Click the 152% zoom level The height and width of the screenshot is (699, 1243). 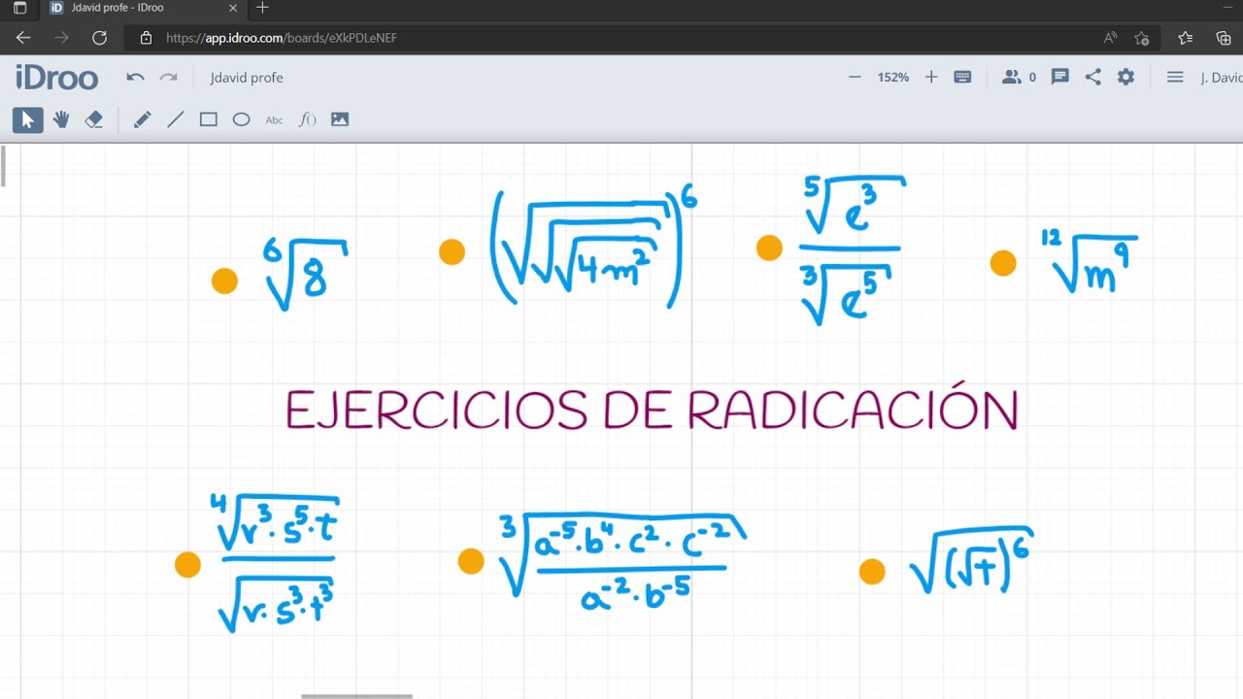point(893,77)
